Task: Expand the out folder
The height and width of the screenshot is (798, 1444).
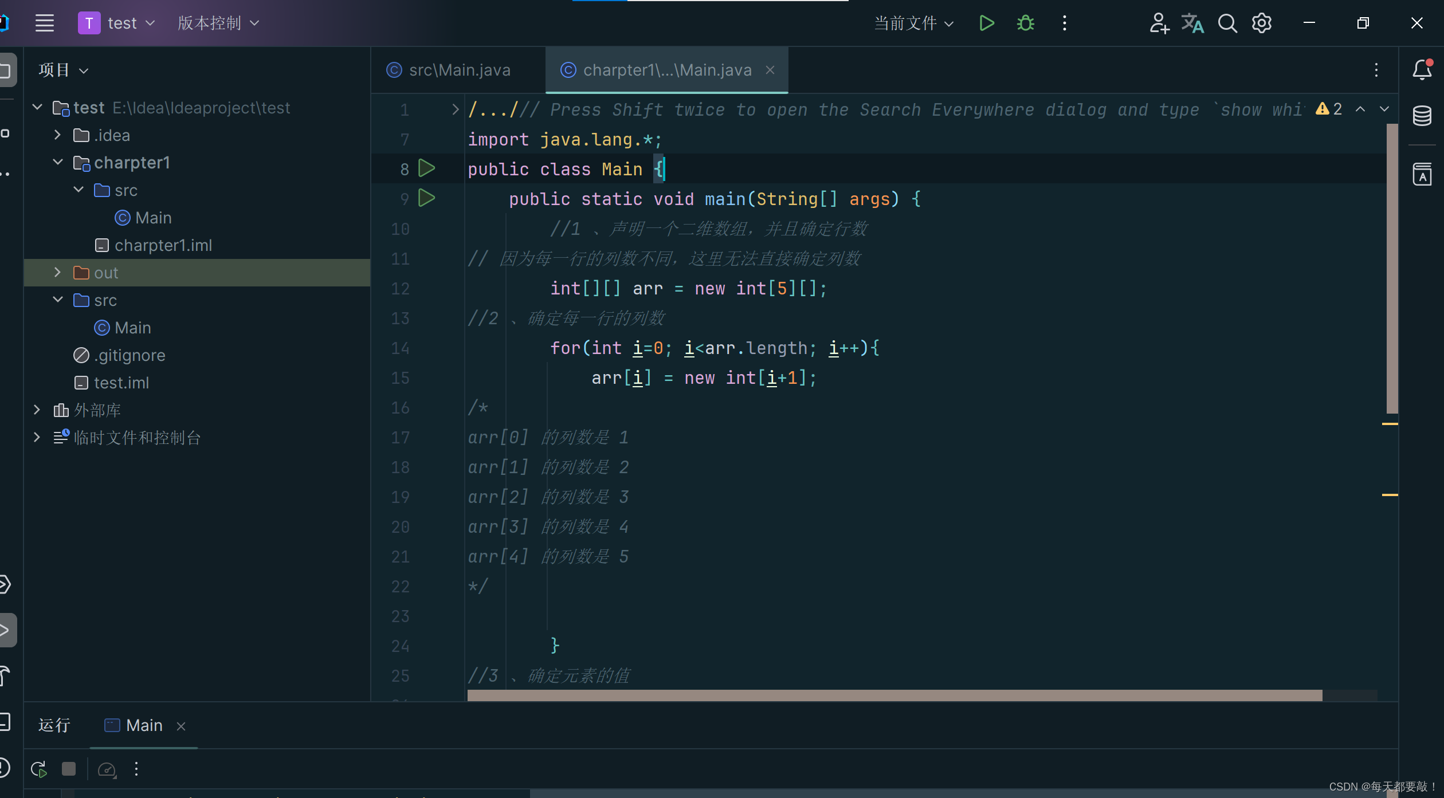Action: click(x=57, y=273)
